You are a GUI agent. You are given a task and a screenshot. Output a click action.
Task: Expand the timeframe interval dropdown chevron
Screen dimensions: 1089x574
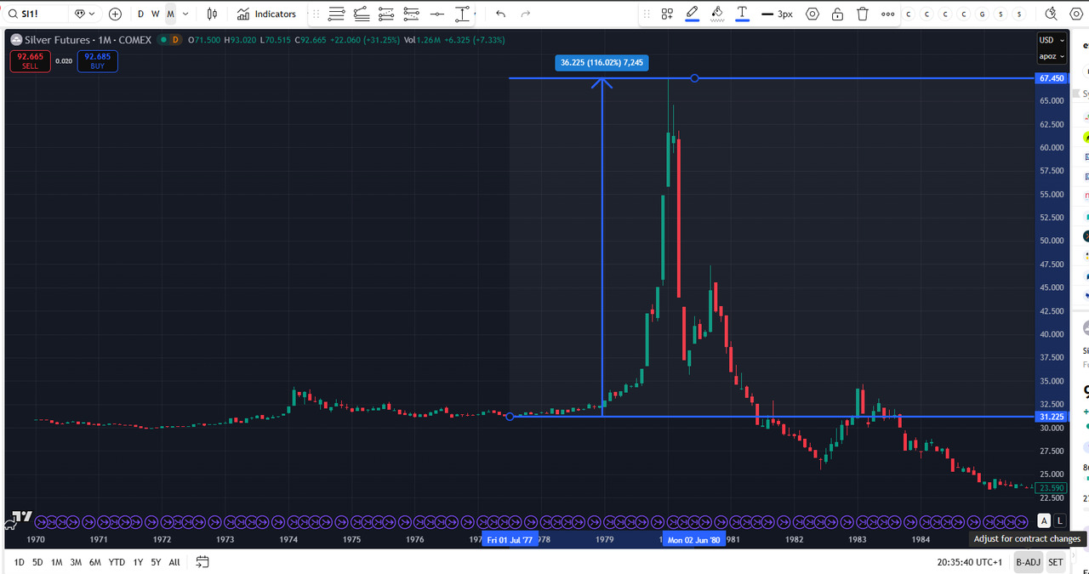pos(187,14)
